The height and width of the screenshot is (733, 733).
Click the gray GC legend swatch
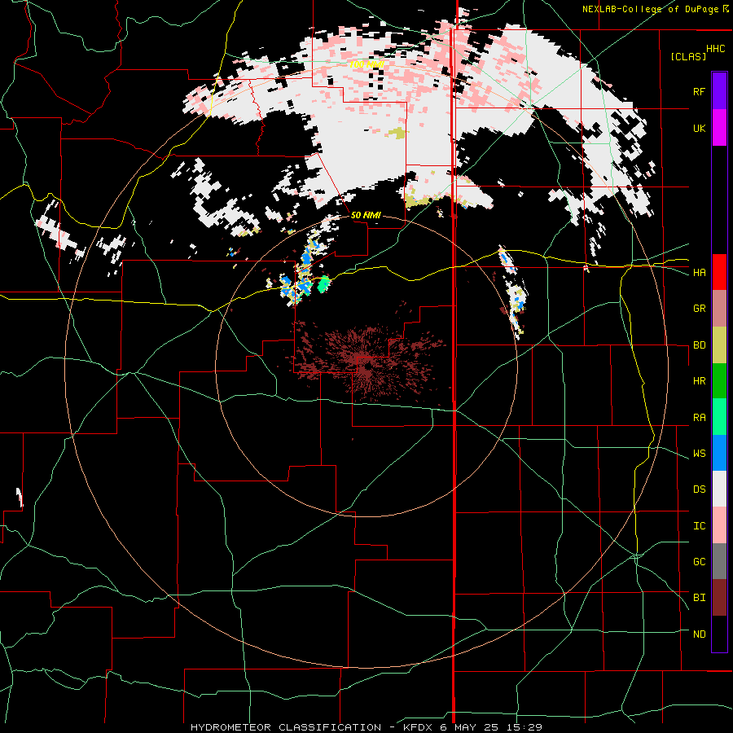click(x=719, y=561)
